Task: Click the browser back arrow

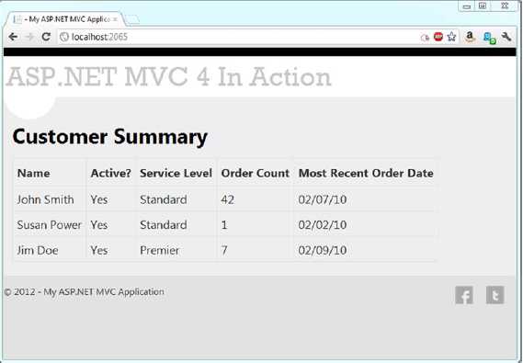Action: pyautogui.click(x=13, y=37)
